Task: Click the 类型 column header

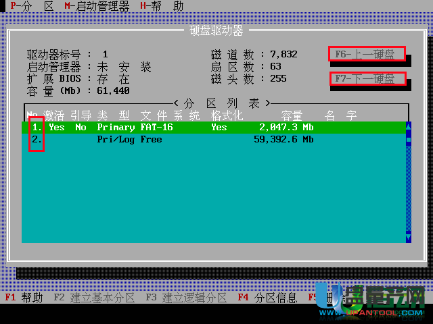Action: [x=113, y=115]
